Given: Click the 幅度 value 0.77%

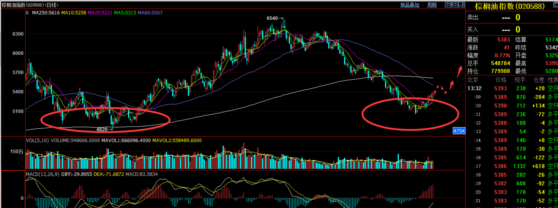Looking at the screenshot, I should tap(502, 56).
